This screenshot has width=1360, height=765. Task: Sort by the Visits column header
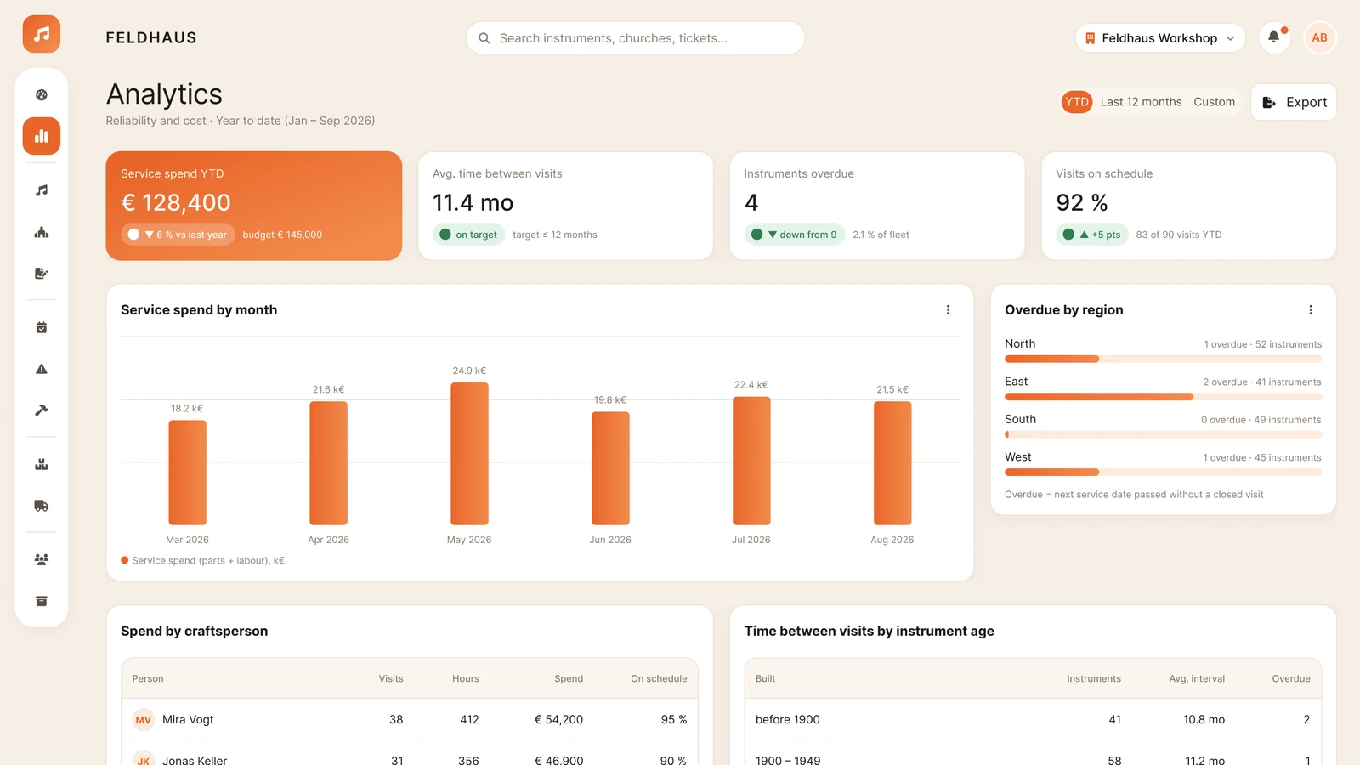click(x=391, y=679)
